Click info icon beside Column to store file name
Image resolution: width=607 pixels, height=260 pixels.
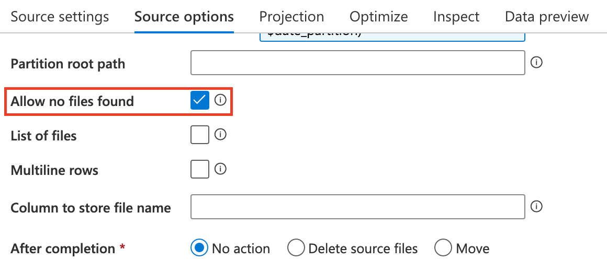click(536, 207)
